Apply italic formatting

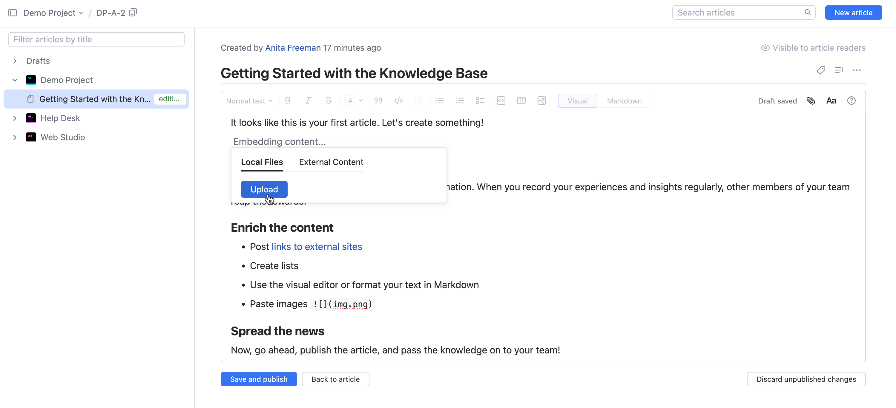pyautogui.click(x=308, y=101)
